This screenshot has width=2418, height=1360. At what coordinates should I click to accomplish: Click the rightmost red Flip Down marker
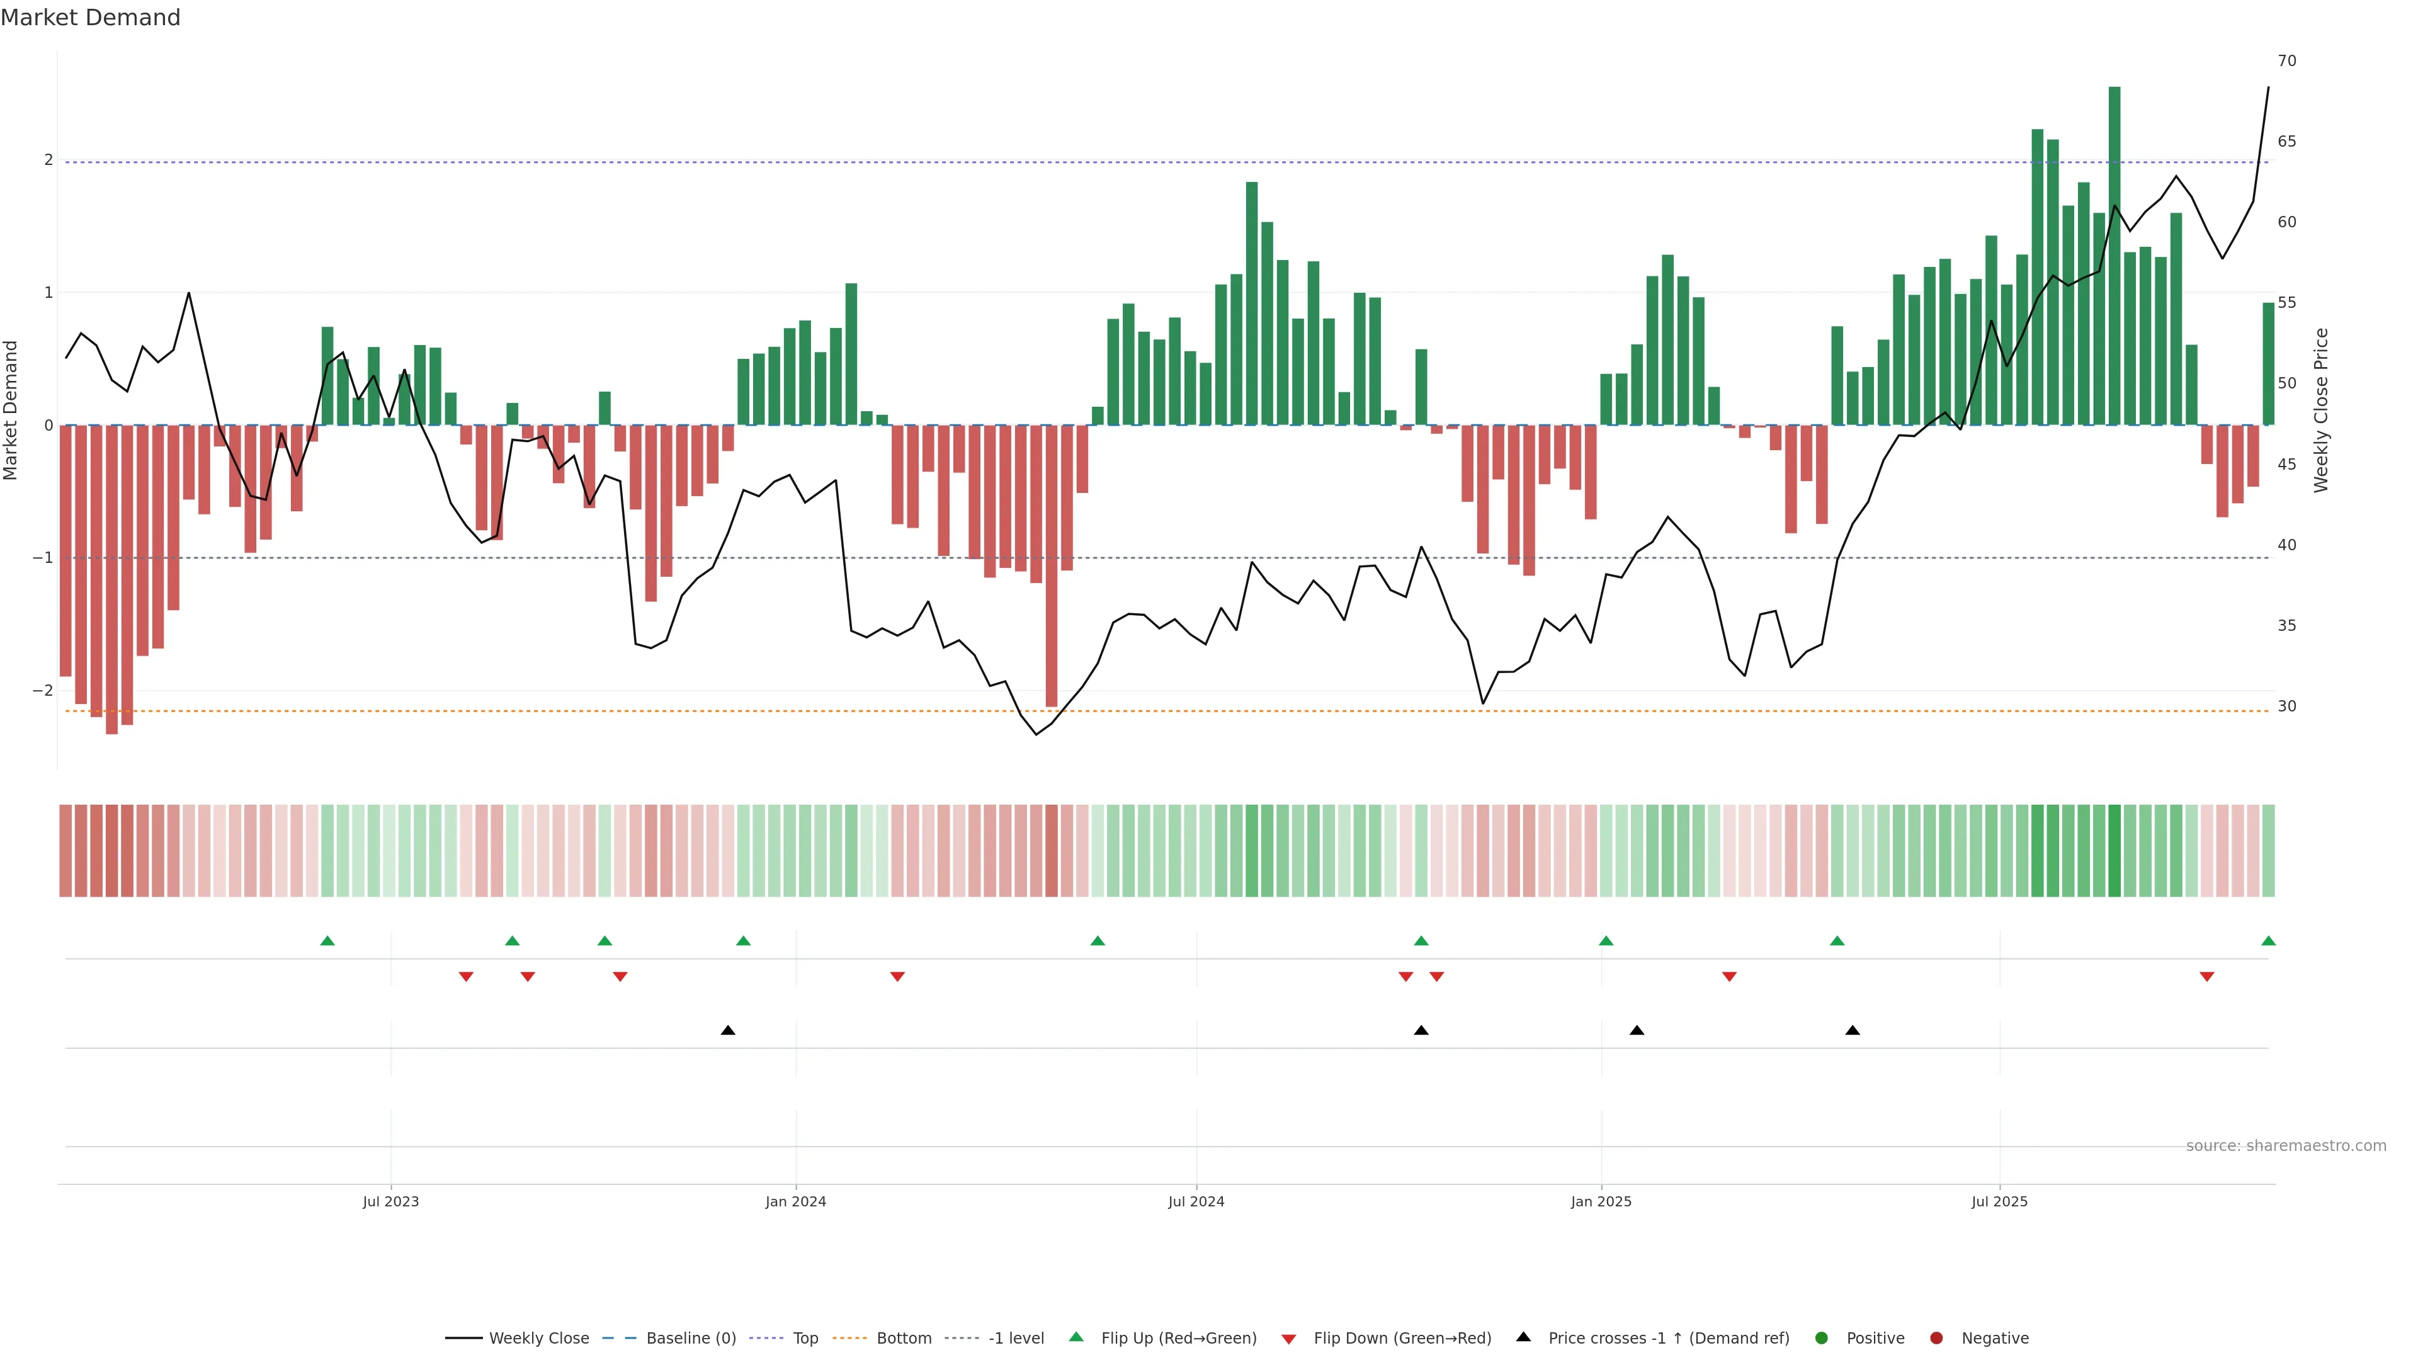coord(2207,977)
